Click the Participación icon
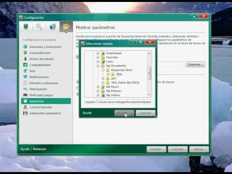The image size is (232, 174). point(25,89)
